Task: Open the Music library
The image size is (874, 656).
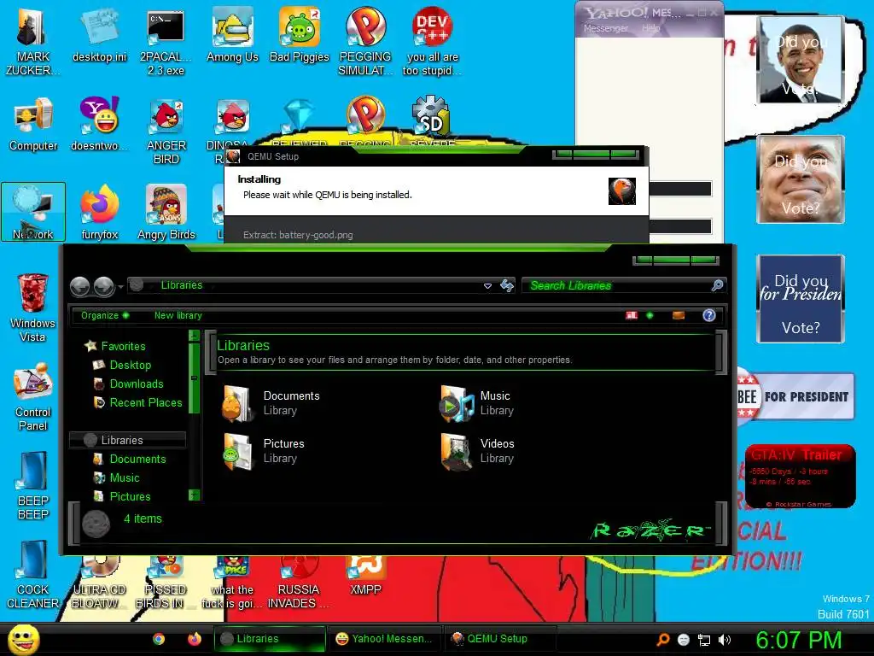Action: pyautogui.click(x=477, y=403)
